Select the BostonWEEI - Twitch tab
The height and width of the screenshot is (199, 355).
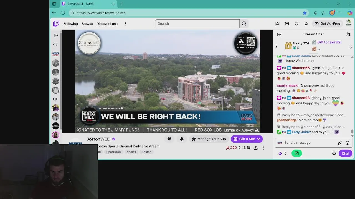[89, 4]
